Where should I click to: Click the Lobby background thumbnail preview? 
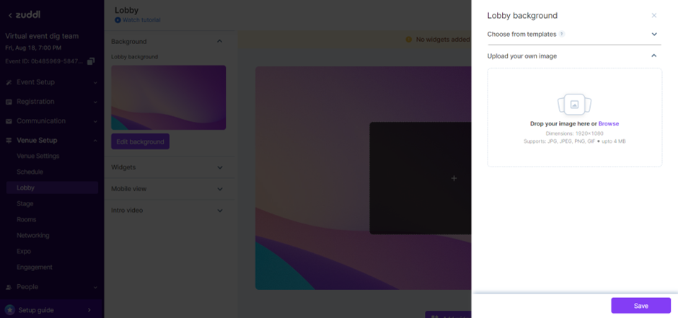click(x=168, y=97)
